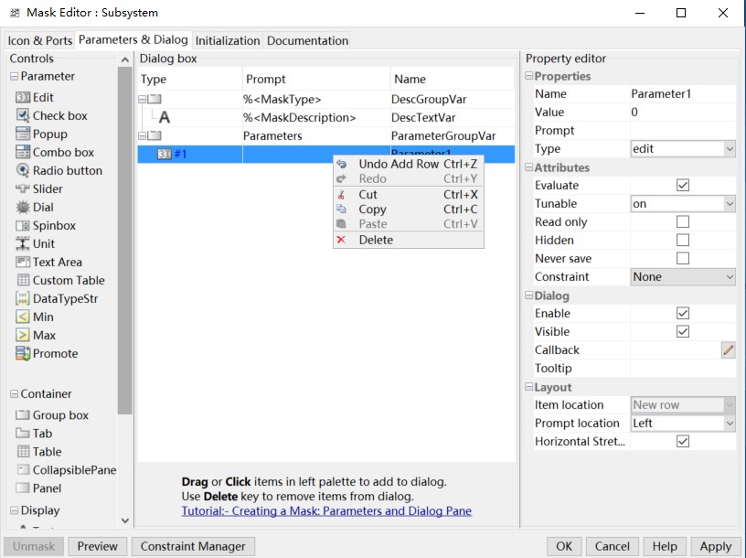746x558 pixels.
Task: Toggle the Visible checkbox
Action: [x=683, y=331]
